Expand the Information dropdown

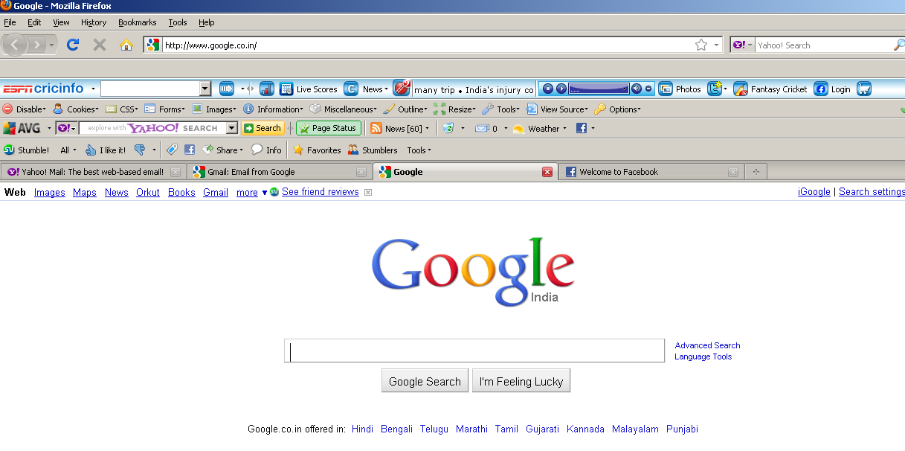(273, 109)
